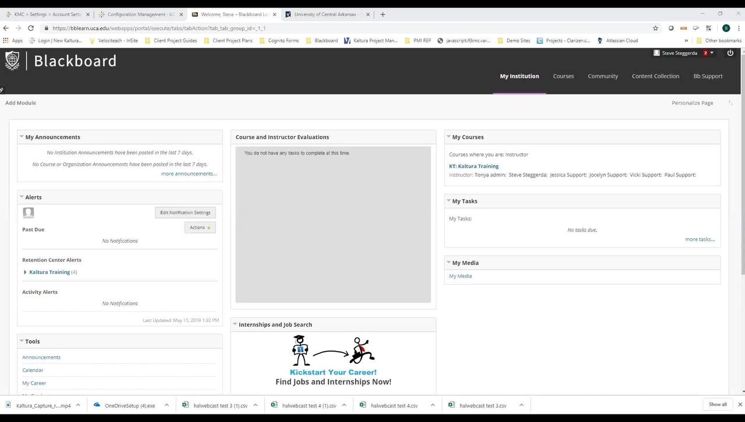Screen dimensions: 745x422
Task: Open a new browser tab
Action: 382,15
